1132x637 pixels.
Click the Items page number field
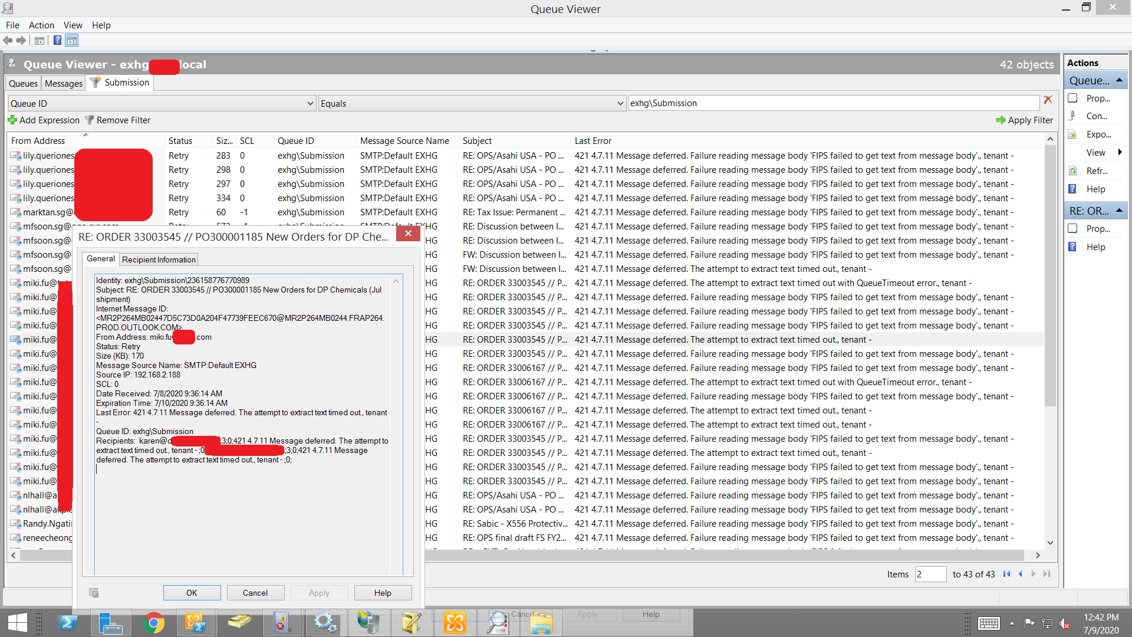coord(930,574)
